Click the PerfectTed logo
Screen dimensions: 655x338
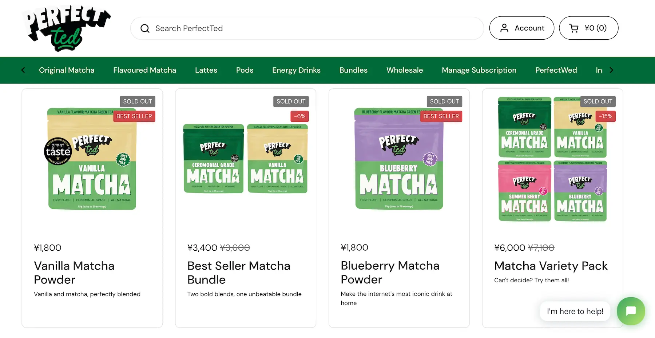(66, 28)
